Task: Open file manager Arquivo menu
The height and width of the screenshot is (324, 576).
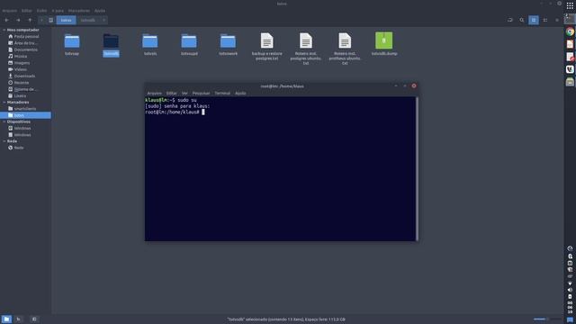Action: pos(10,11)
